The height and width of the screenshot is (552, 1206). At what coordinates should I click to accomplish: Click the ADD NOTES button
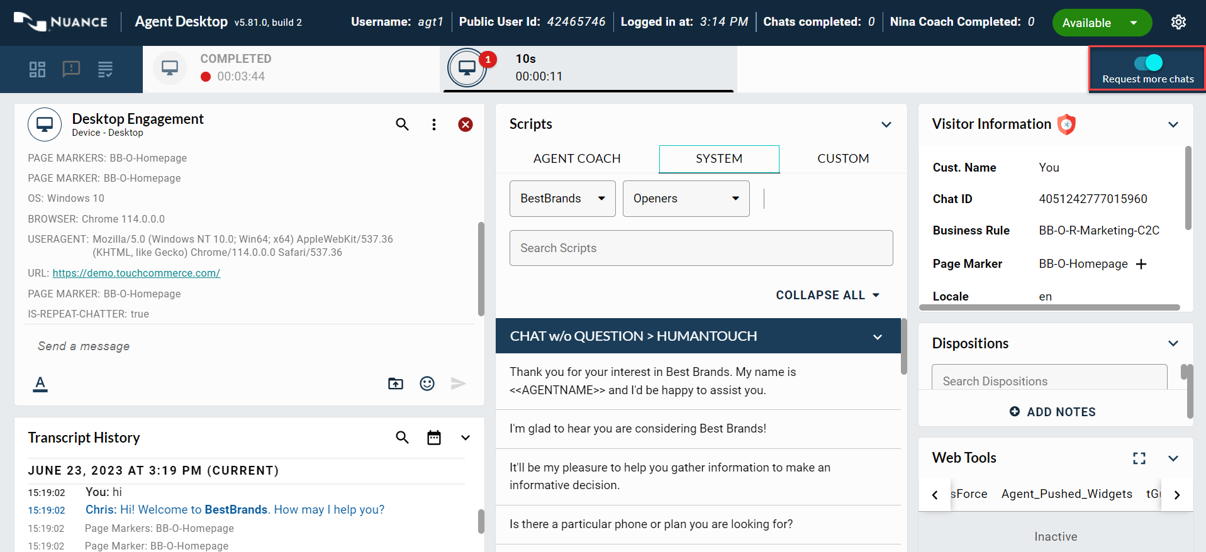[x=1052, y=412]
